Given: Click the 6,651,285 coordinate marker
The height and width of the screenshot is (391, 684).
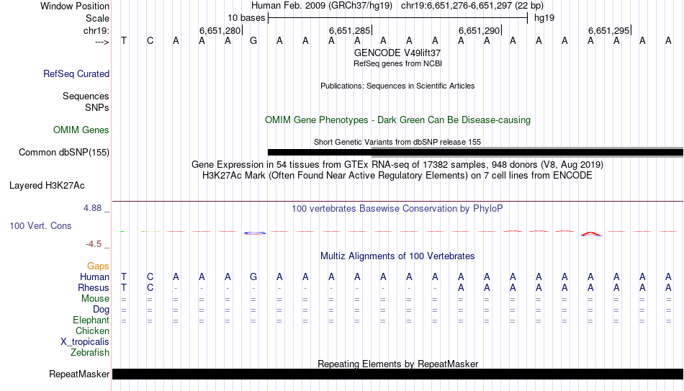Looking at the screenshot, I should click(x=350, y=30).
